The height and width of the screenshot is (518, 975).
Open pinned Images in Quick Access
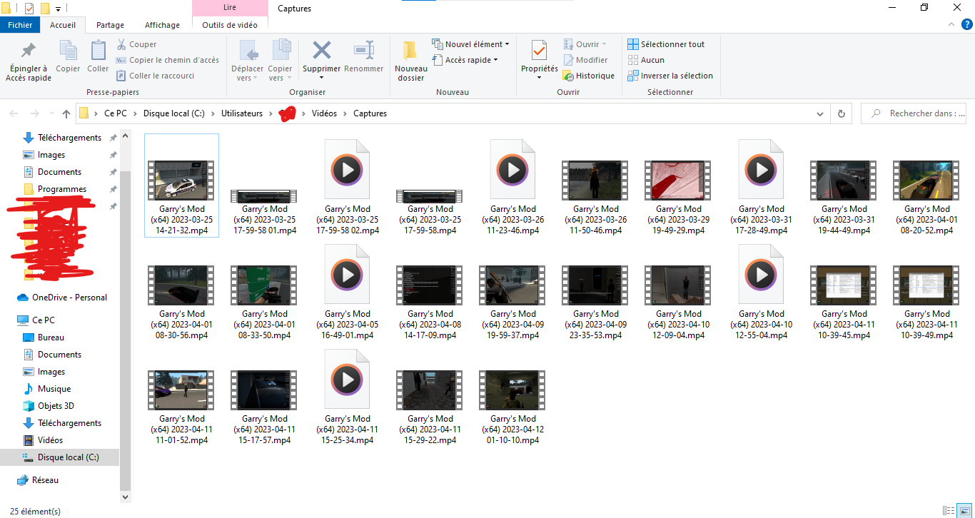(x=51, y=155)
